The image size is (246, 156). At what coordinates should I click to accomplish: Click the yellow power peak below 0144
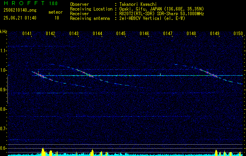(x=92, y=152)
